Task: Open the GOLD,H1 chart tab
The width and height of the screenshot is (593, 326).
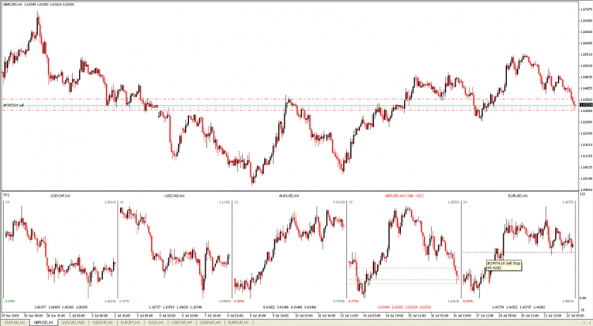Action: click(156, 322)
